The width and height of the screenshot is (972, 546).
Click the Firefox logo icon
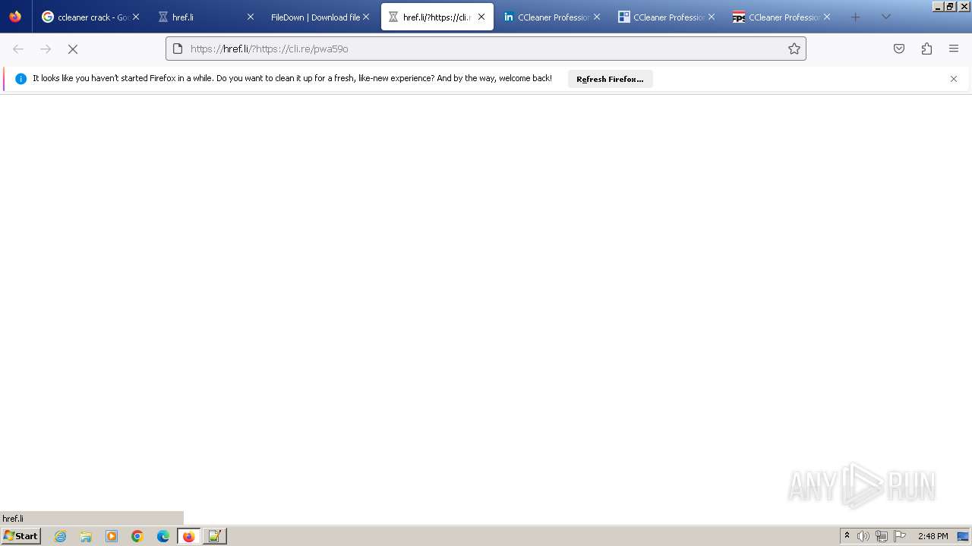[x=15, y=17]
